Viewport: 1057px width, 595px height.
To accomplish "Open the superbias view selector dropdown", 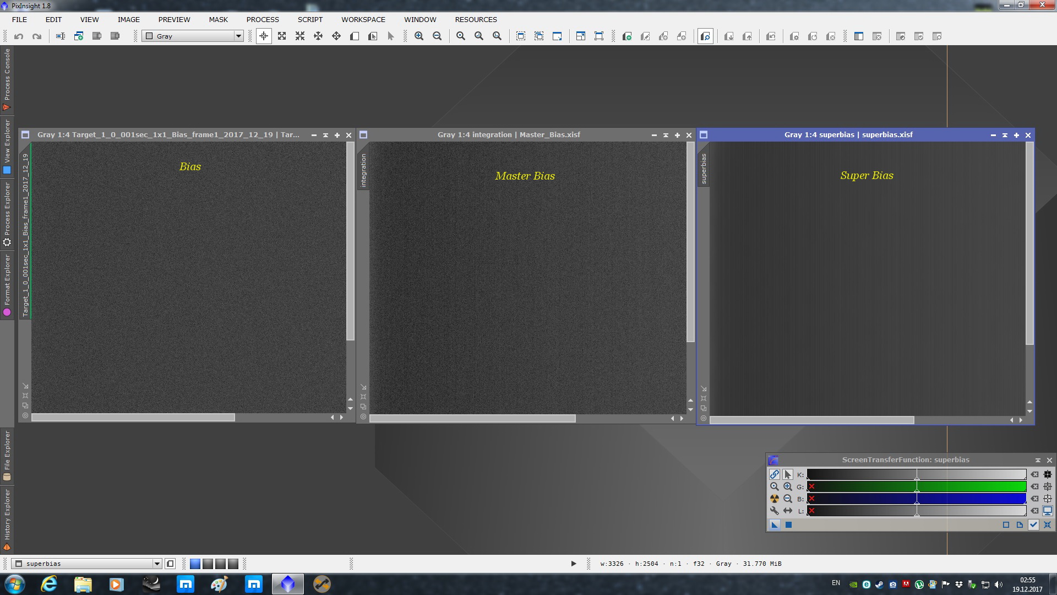I will click(x=87, y=564).
